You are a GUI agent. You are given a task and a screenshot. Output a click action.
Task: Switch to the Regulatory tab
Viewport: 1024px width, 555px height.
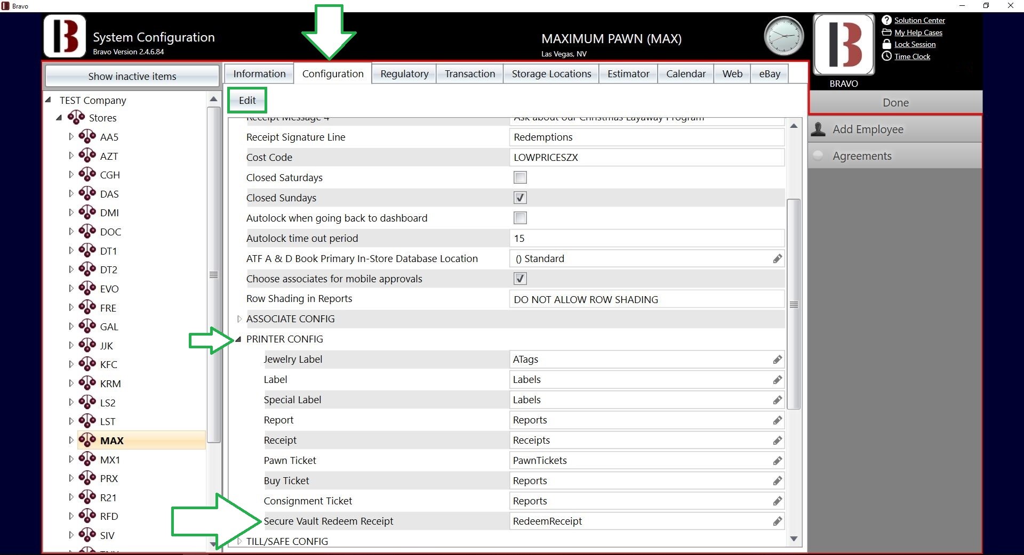404,74
